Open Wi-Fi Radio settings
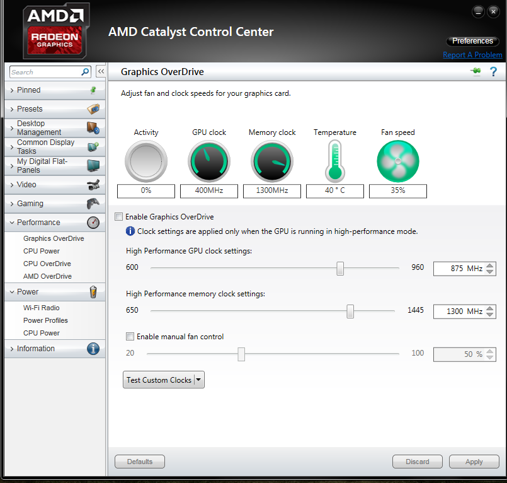 pos(42,308)
